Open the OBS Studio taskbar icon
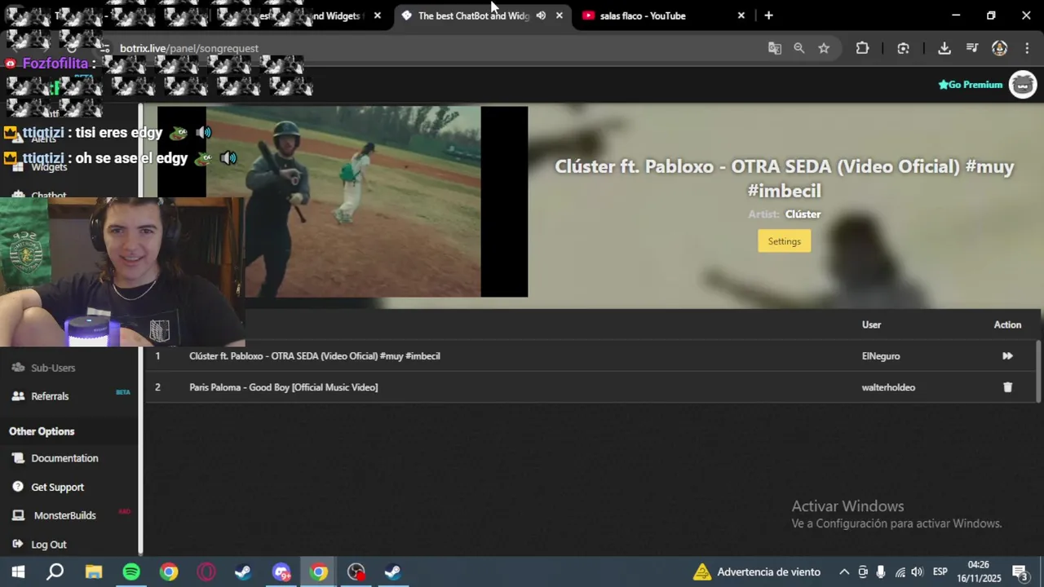The height and width of the screenshot is (587, 1044). pyautogui.click(x=356, y=572)
